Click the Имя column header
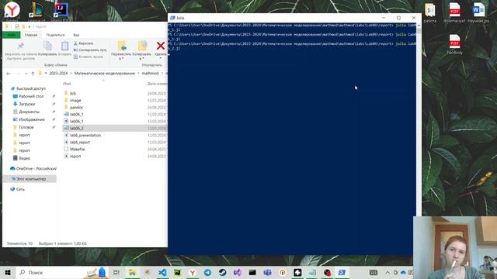 point(67,84)
